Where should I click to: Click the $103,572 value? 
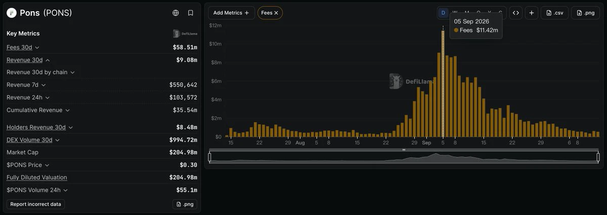pyautogui.click(x=183, y=98)
